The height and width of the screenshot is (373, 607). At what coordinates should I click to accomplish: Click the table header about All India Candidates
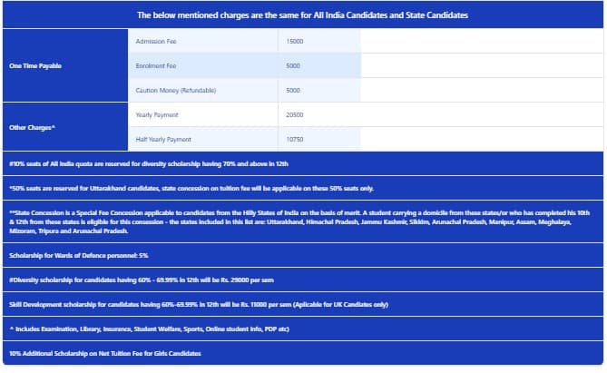pos(303,15)
